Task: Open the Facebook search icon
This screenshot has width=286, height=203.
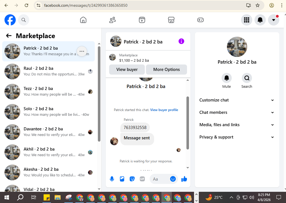Action: (x=24, y=20)
